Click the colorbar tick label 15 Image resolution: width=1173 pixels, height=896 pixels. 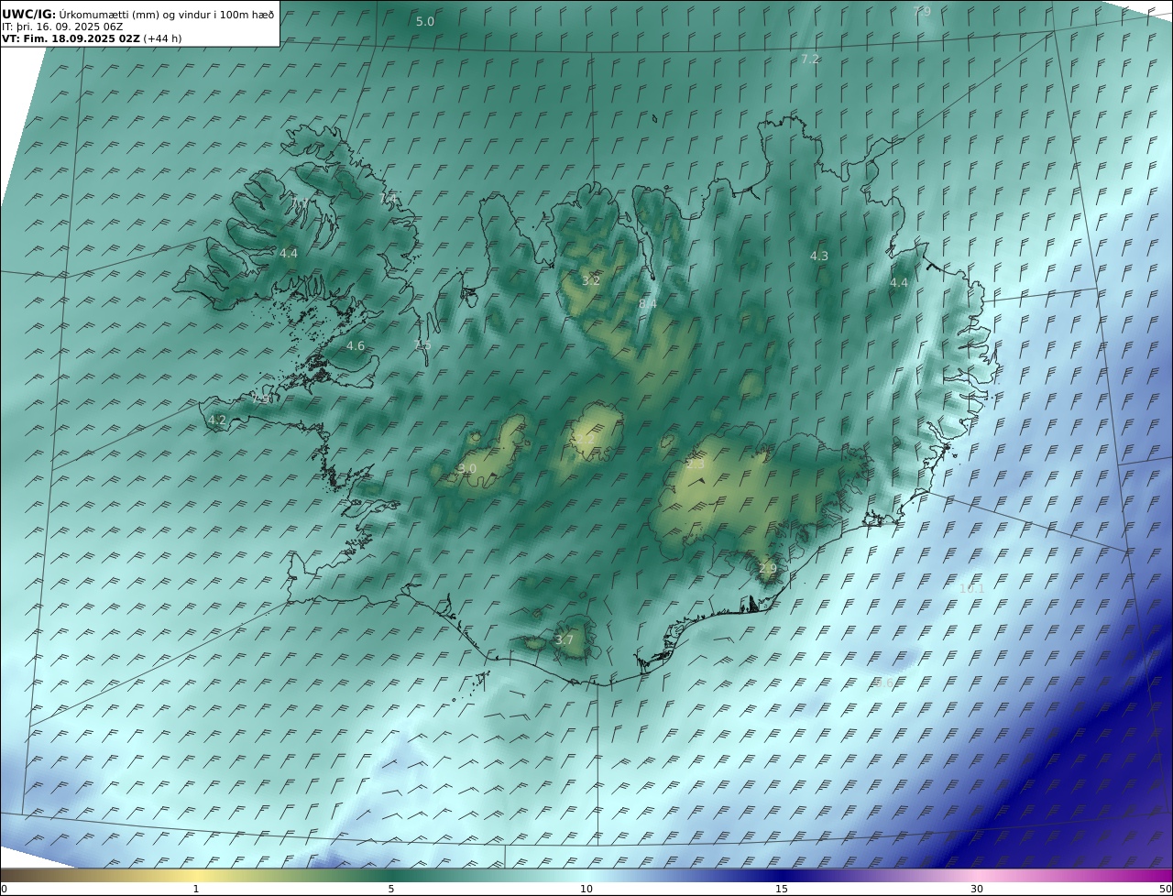(782, 889)
